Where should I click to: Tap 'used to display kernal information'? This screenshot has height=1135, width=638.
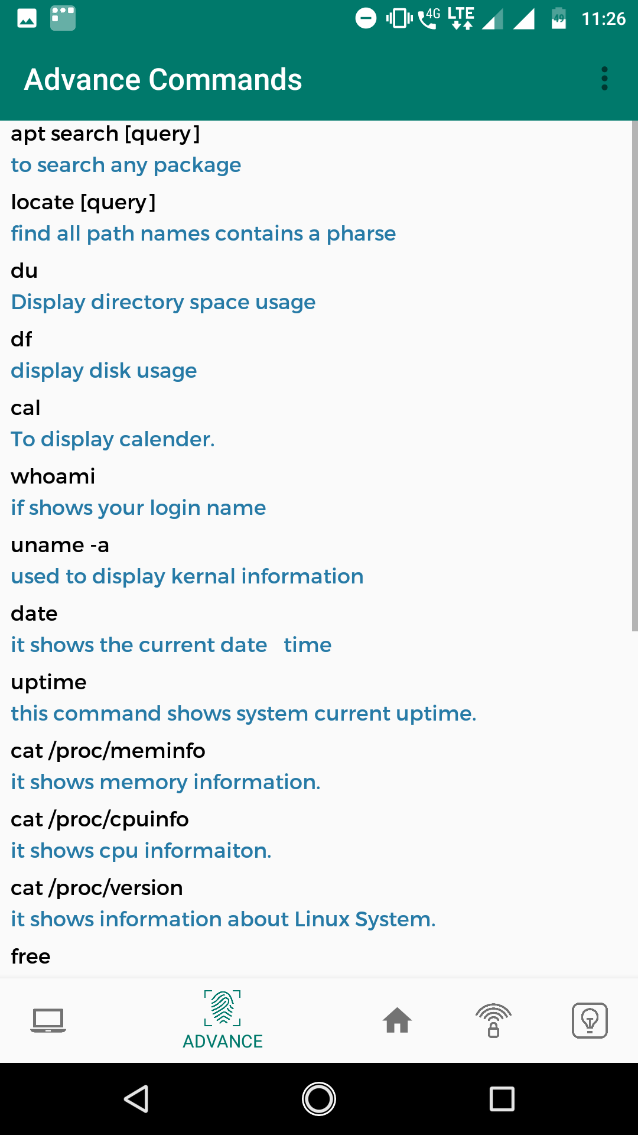(187, 576)
